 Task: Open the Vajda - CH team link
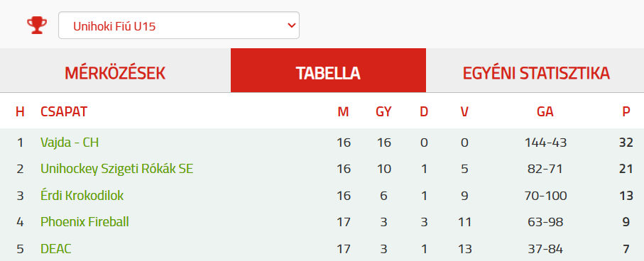click(70, 143)
